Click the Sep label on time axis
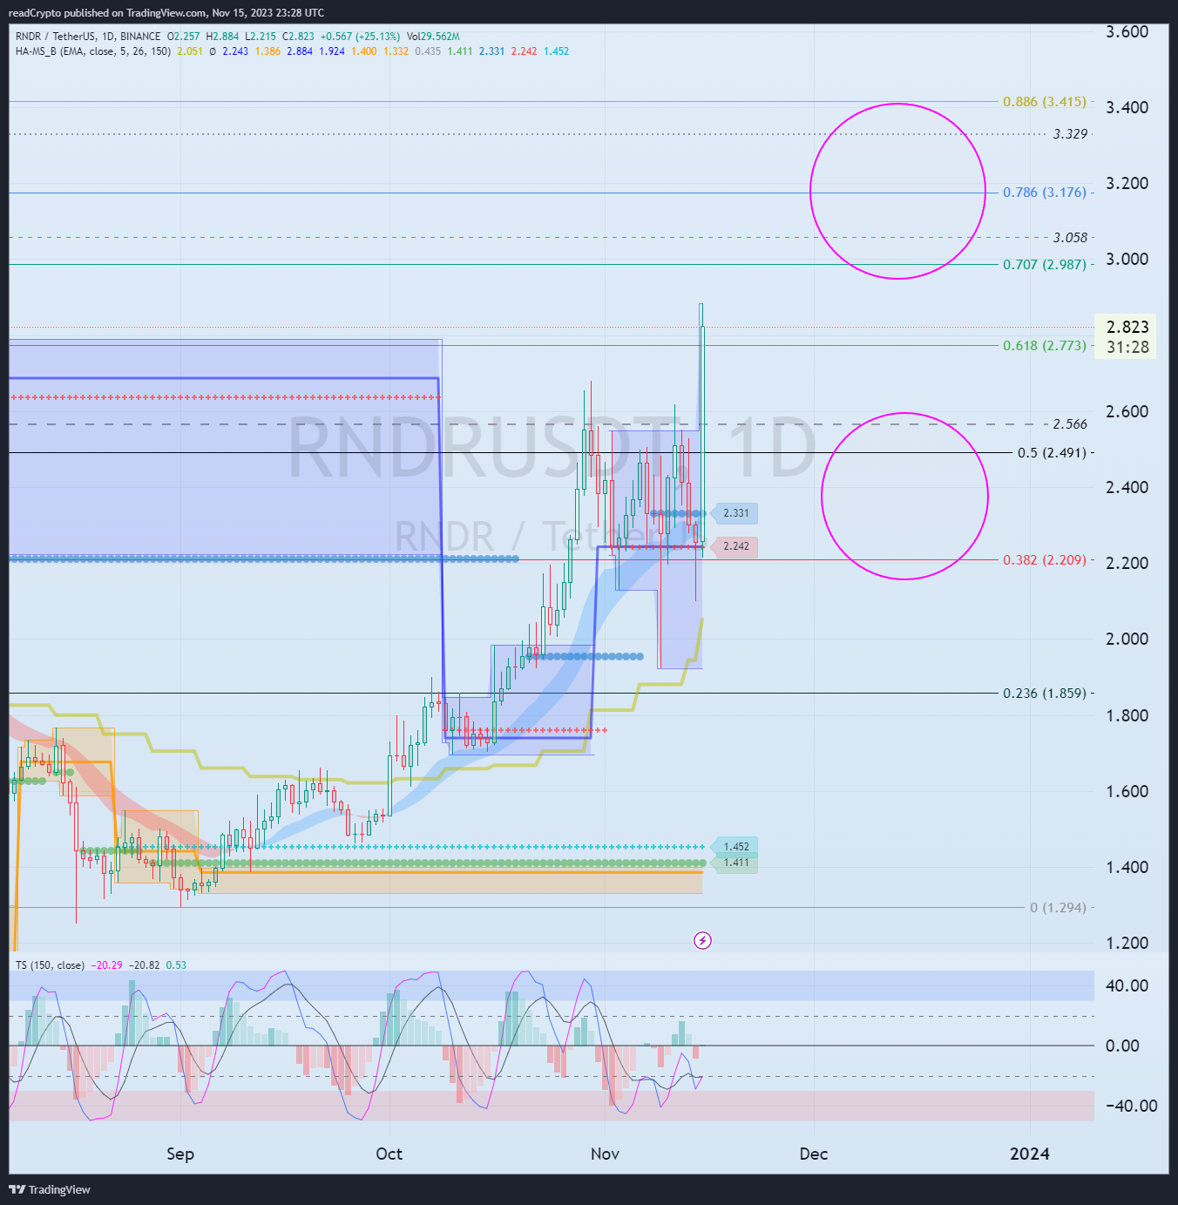 tap(180, 1154)
